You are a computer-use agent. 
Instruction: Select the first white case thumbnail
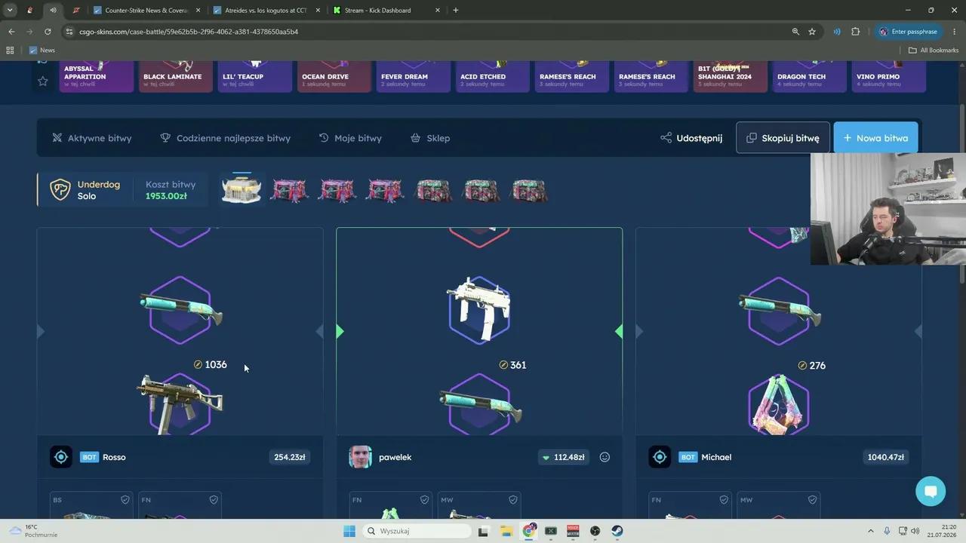(x=241, y=189)
